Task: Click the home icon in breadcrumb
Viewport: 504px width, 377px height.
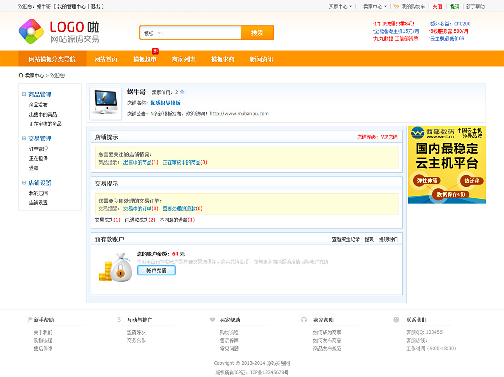Action: (x=21, y=75)
